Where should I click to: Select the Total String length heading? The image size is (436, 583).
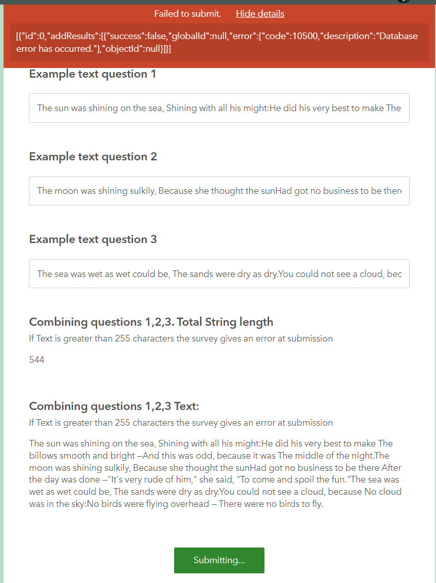pos(151,322)
